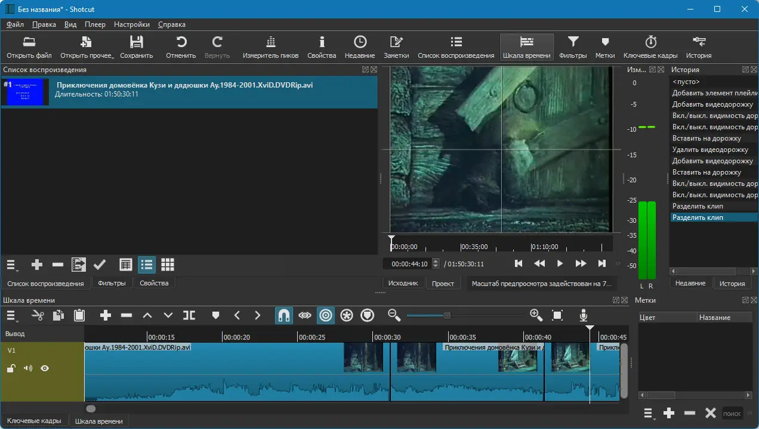Zoom timeline to fit icon

[557, 315]
